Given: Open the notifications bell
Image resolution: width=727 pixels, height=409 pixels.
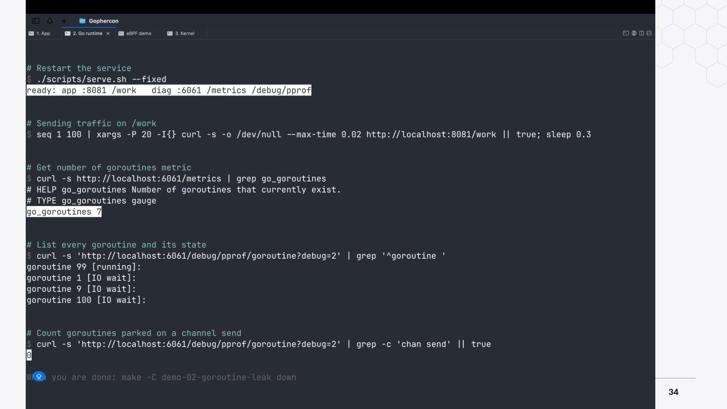Looking at the screenshot, I should click(49, 21).
